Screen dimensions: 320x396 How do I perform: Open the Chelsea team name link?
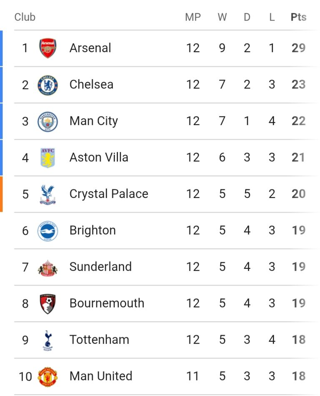click(x=91, y=85)
